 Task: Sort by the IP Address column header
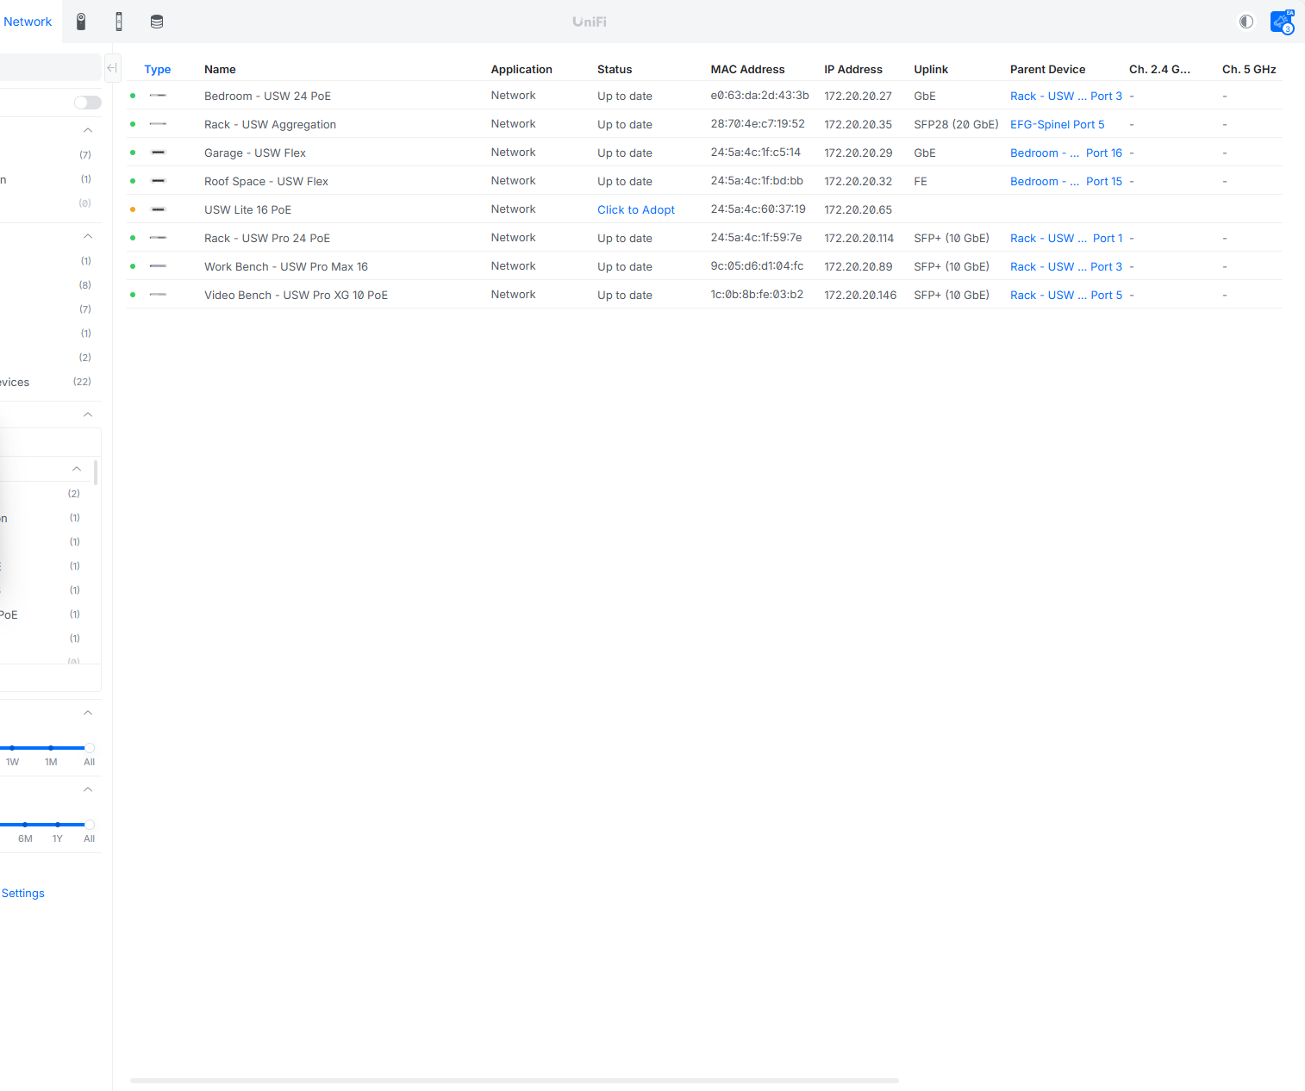pyautogui.click(x=853, y=69)
